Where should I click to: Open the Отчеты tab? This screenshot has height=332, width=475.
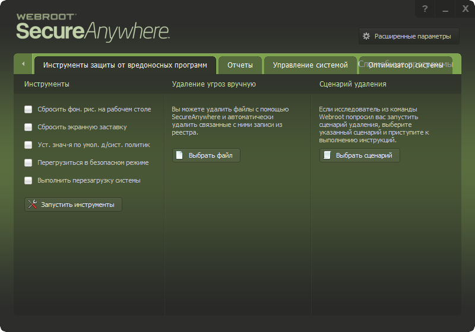point(240,65)
